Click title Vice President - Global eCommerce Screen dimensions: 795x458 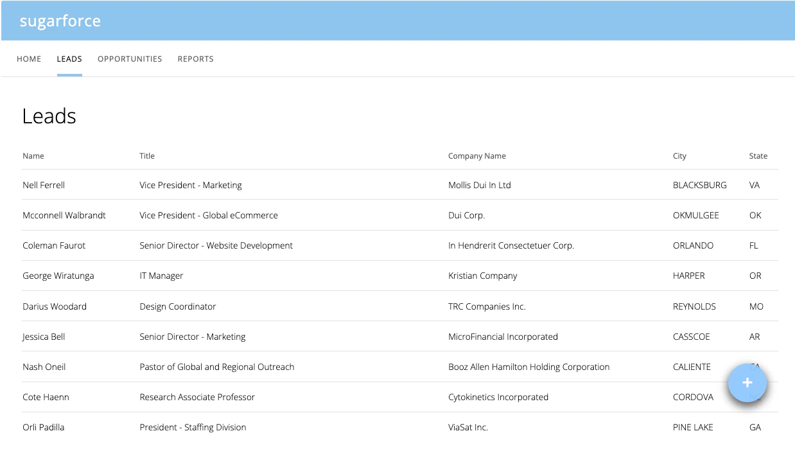click(209, 215)
